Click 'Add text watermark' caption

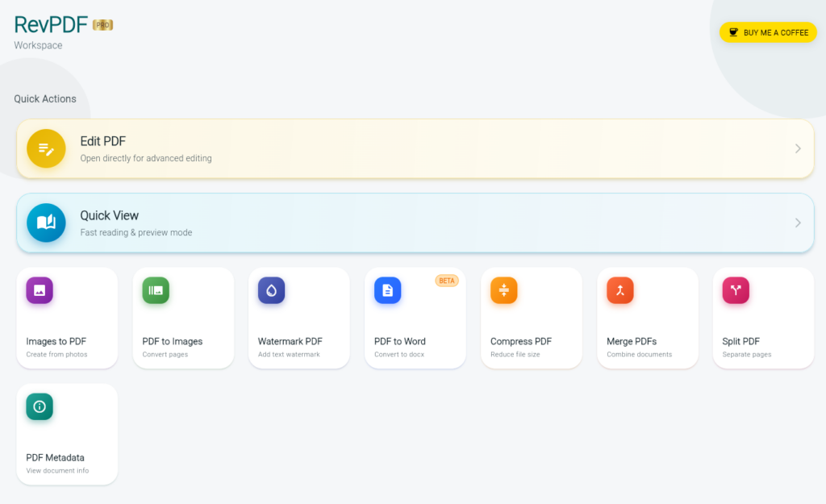(289, 355)
